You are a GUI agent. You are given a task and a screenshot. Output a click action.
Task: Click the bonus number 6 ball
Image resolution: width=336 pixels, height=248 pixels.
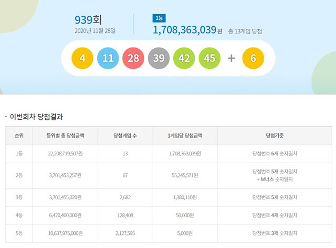click(253, 58)
